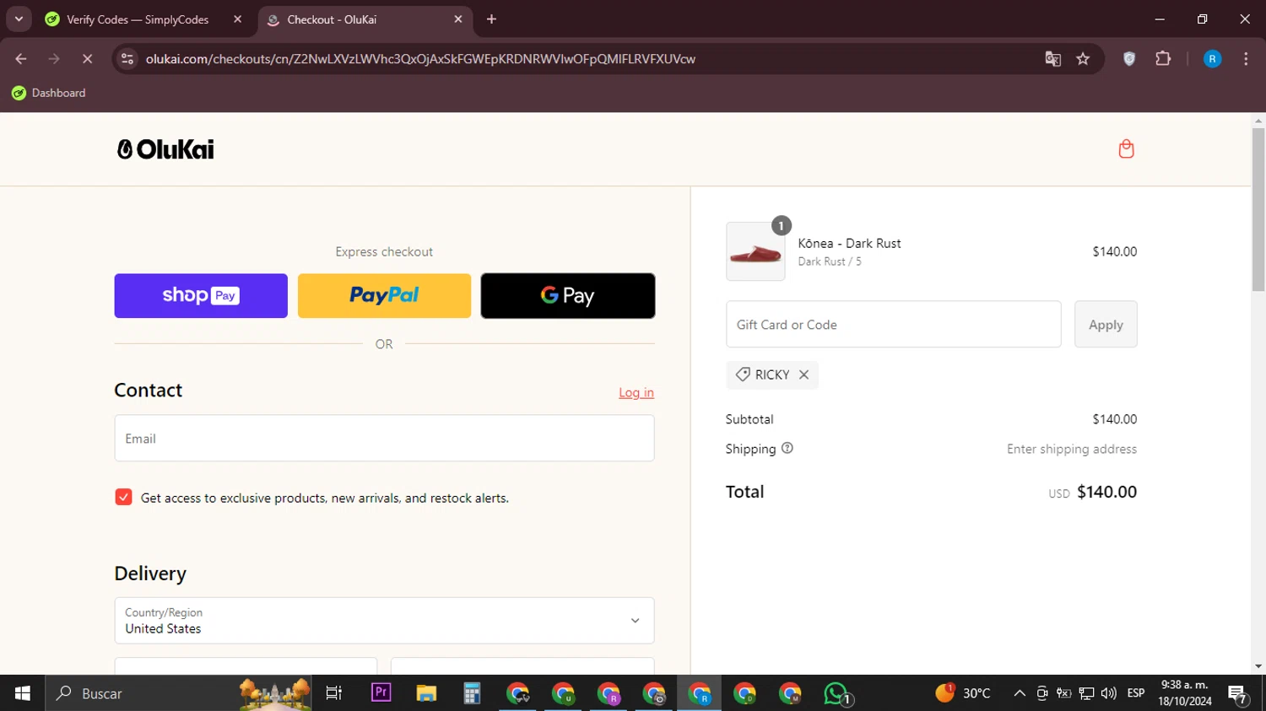Remove the RICKY discount code
This screenshot has width=1266, height=711.
pyautogui.click(x=803, y=374)
